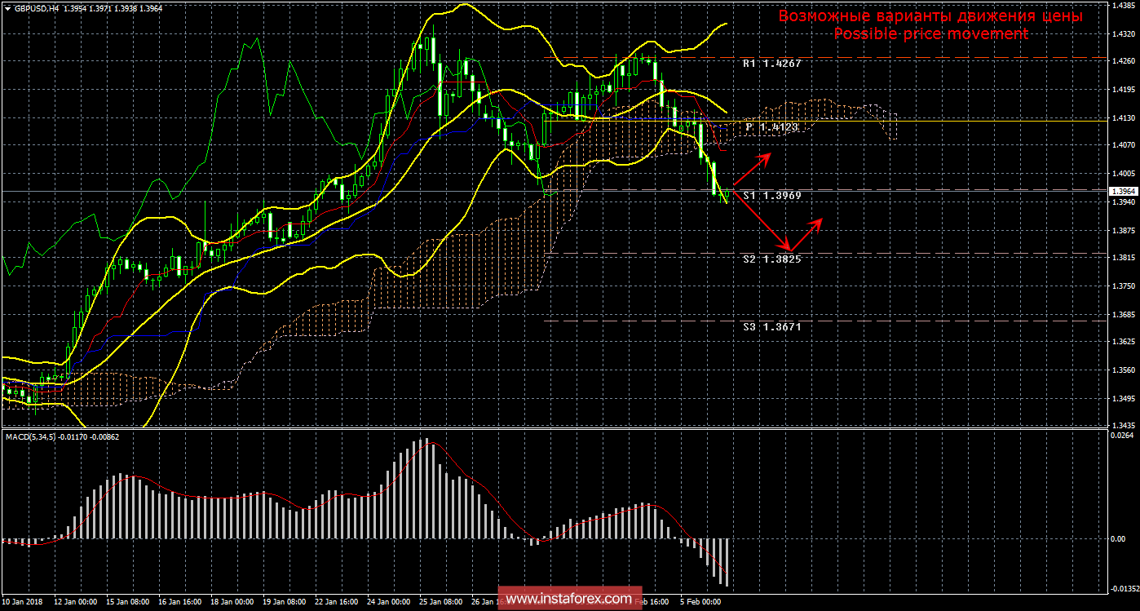
Task: Click the Russian red heading text
Action: click(x=930, y=15)
